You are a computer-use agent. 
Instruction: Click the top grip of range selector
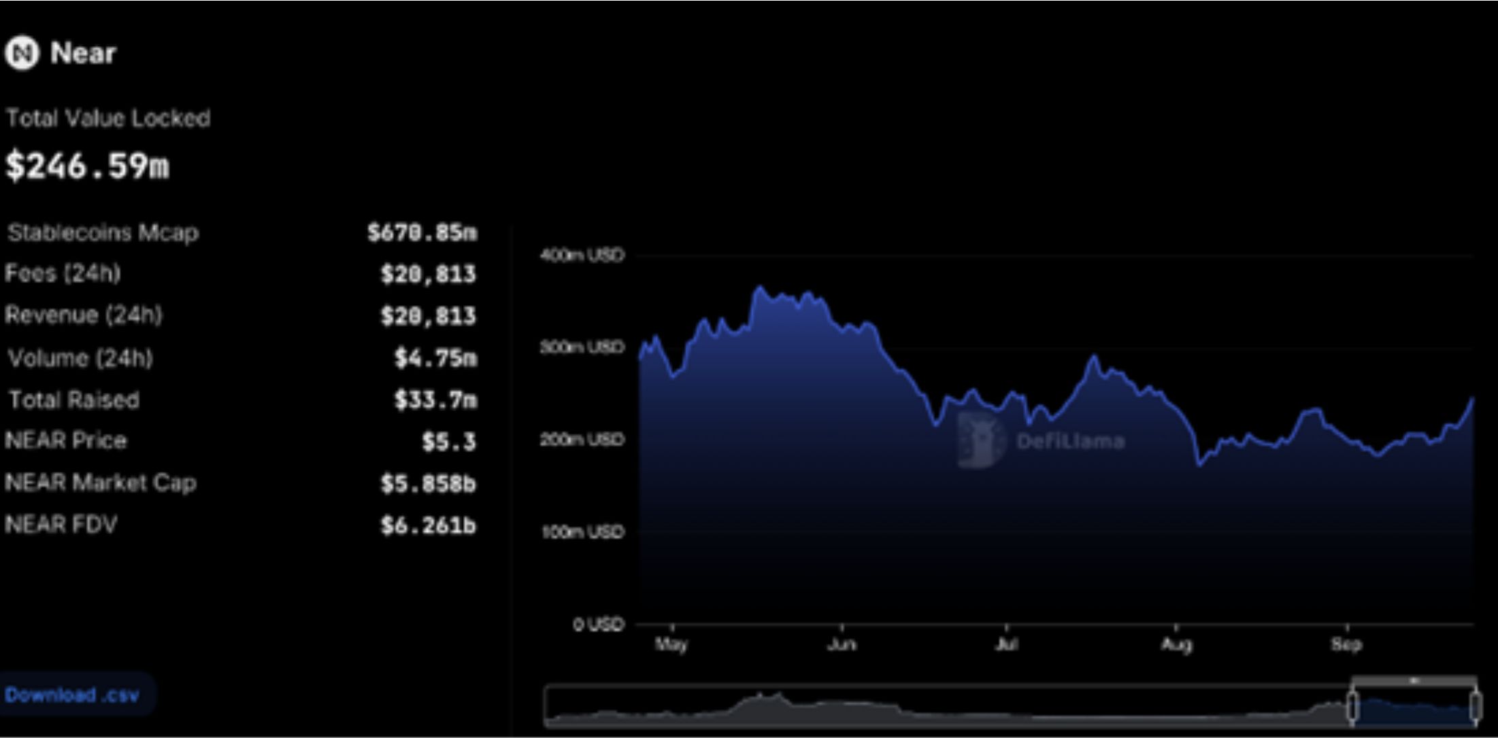click(x=1414, y=680)
